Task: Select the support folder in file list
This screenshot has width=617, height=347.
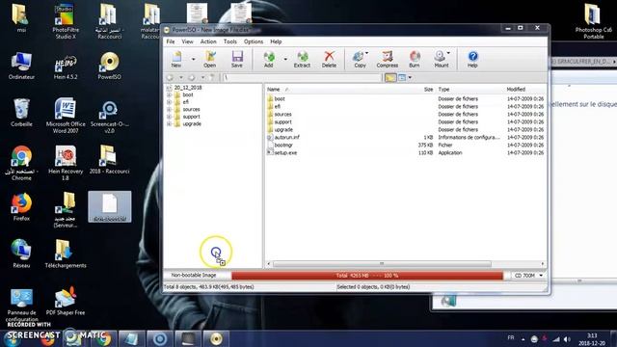Action: [x=282, y=122]
